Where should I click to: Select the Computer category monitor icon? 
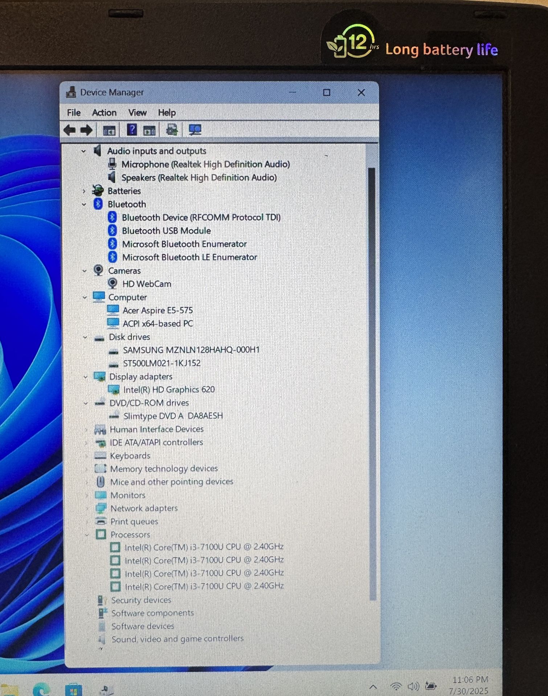pos(99,297)
